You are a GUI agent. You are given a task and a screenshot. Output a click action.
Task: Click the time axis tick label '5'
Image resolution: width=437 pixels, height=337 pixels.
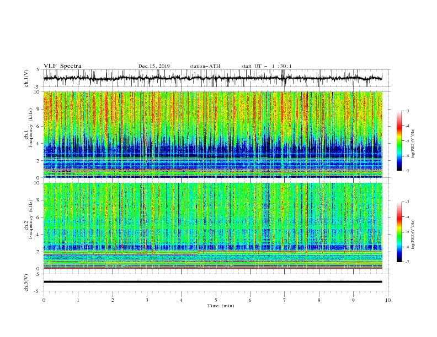click(216, 300)
